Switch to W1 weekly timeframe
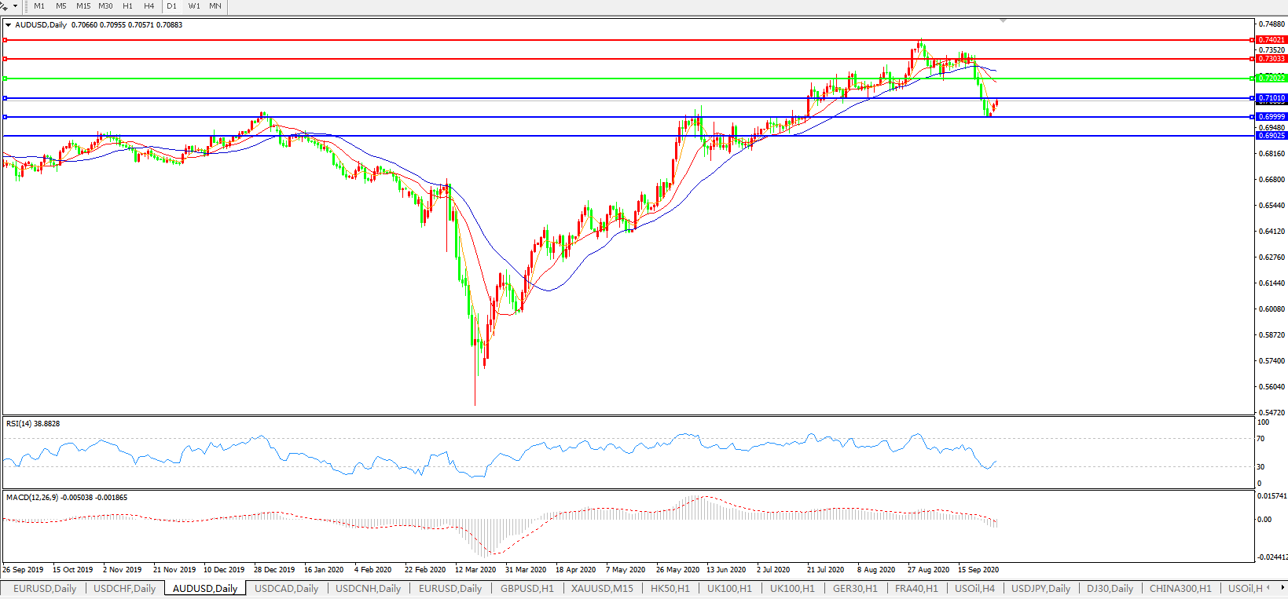This screenshot has width=1288, height=599. (194, 6)
